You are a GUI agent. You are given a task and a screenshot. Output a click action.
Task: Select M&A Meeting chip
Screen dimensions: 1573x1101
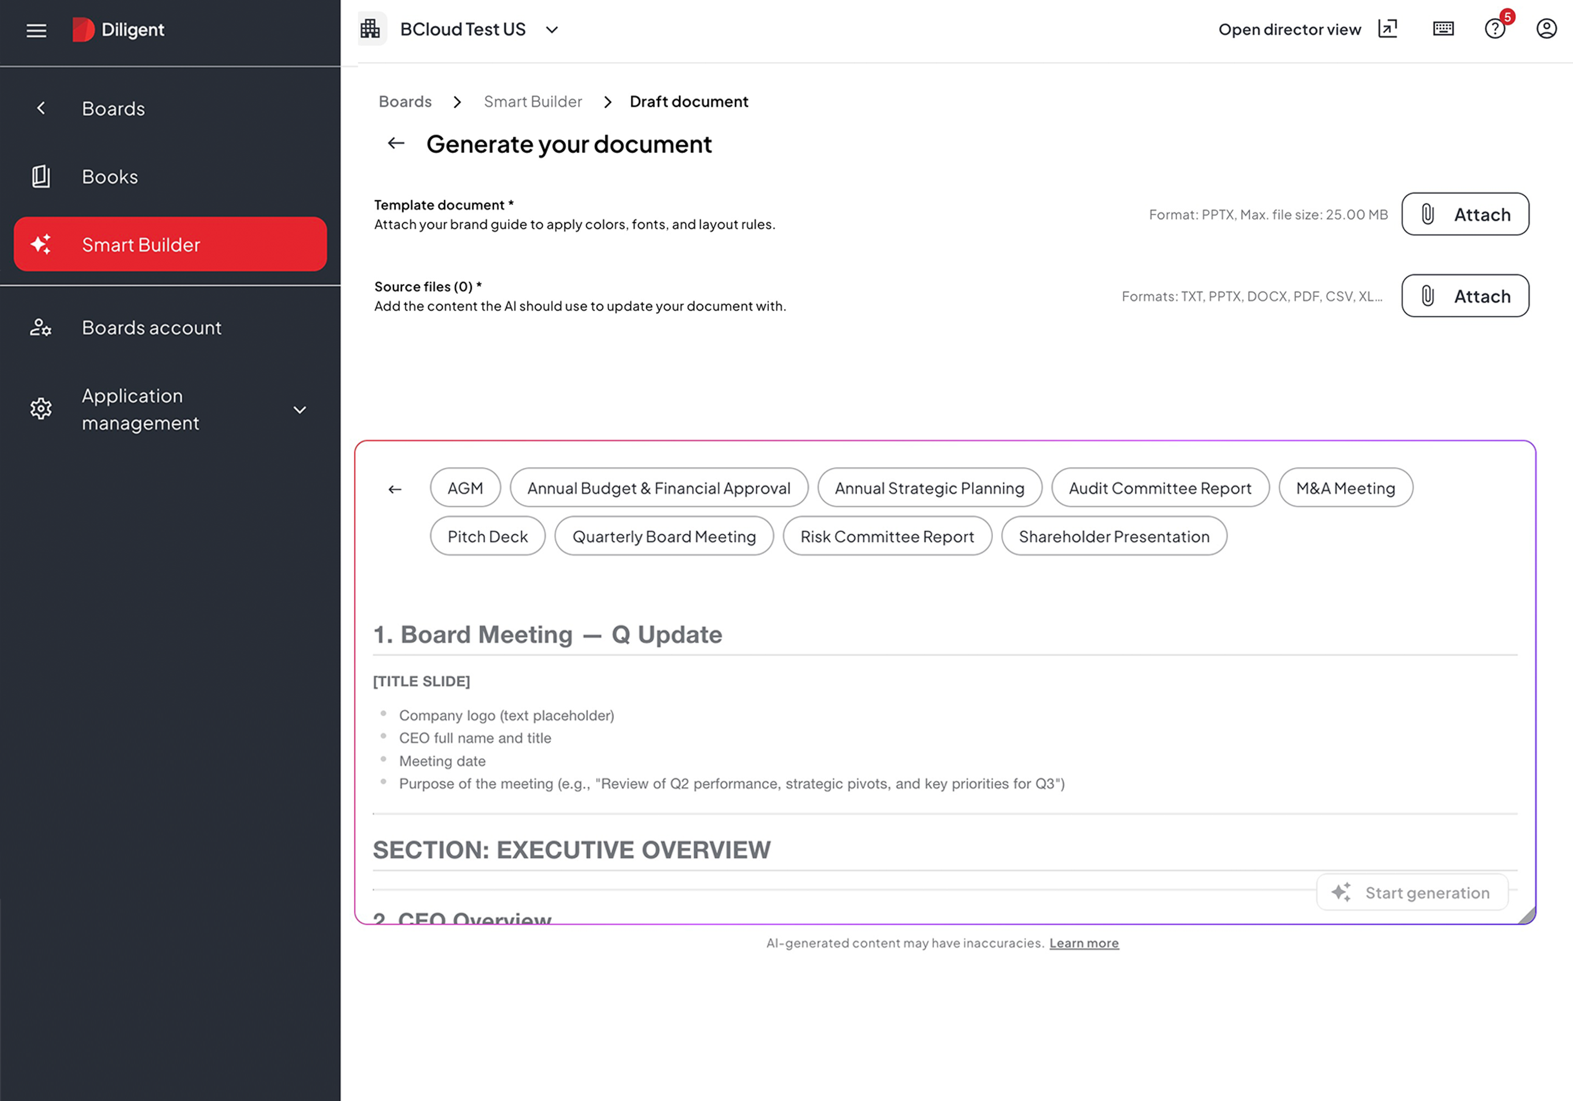point(1346,488)
